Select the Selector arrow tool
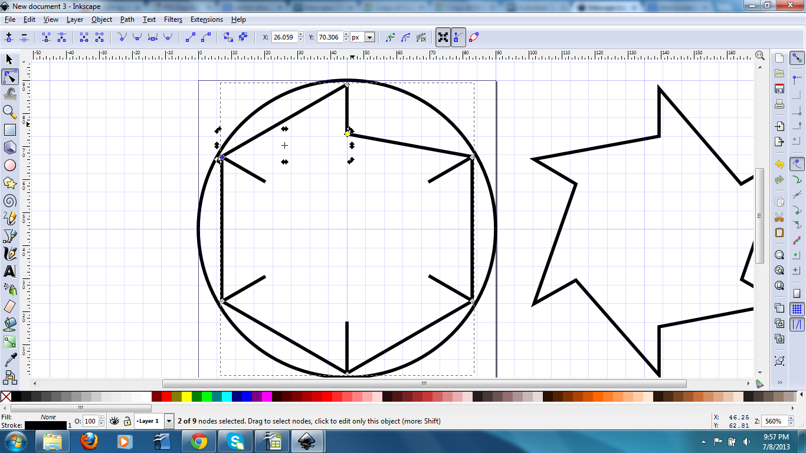 (x=9, y=59)
